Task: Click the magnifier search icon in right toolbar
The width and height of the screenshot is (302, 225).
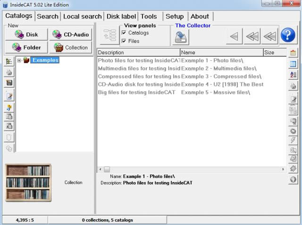Action: tap(293, 150)
